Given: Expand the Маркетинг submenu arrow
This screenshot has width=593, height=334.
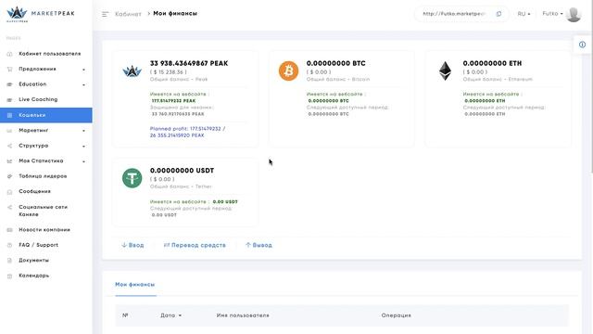Looking at the screenshot, I should tap(84, 131).
